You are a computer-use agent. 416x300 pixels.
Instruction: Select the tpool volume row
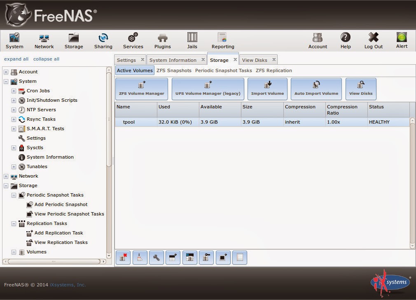click(x=262, y=122)
